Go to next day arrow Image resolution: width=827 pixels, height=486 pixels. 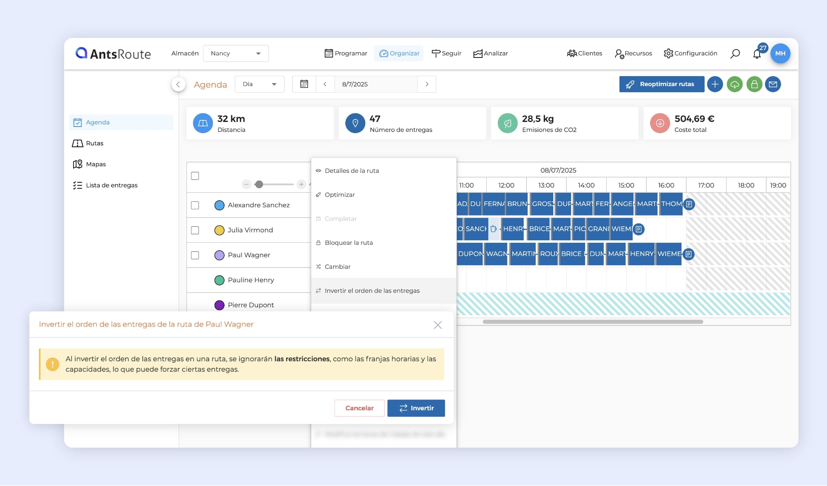[x=427, y=84]
